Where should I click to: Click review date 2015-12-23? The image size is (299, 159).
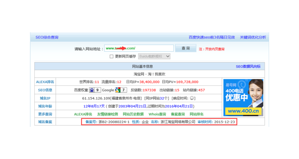point(224,122)
